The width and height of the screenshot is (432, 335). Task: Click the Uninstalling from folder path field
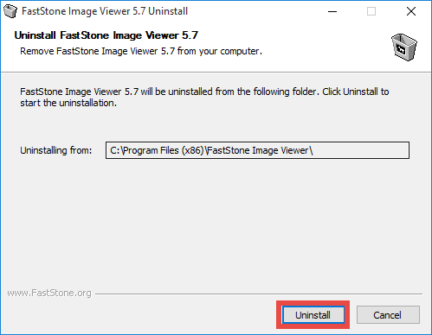pos(257,150)
